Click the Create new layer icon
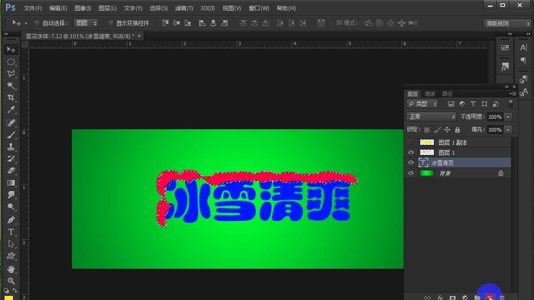The width and height of the screenshot is (534, 300). click(x=489, y=297)
